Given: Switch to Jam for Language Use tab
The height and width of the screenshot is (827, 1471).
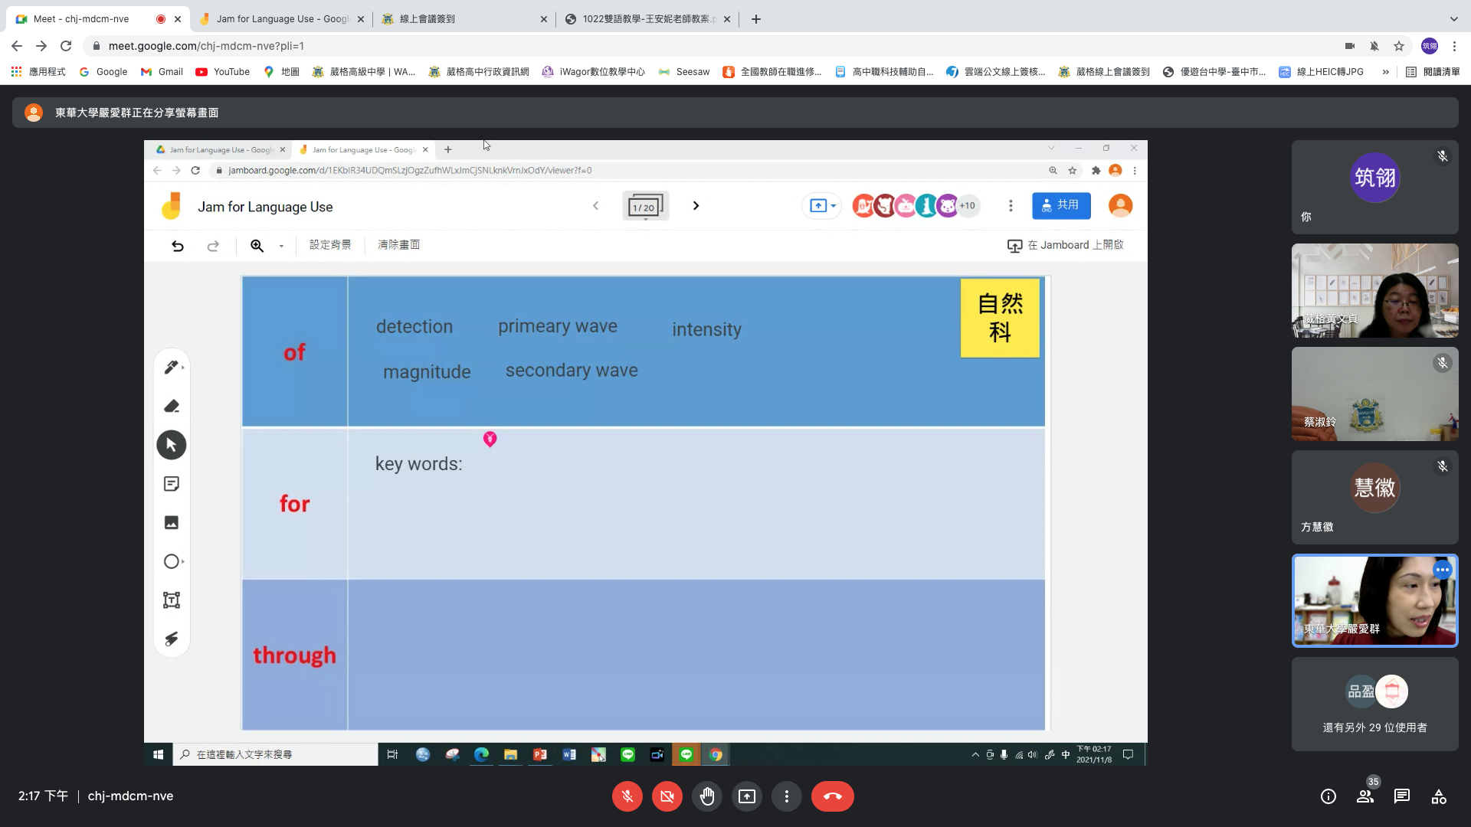Looking at the screenshot, I should point(280,19).
